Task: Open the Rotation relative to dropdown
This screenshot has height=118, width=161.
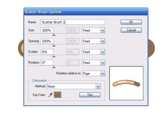Action: pyautogui.click(x=93, y=74)
